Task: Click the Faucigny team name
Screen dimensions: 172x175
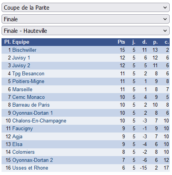Action: pyautogui.click(x=23, y=129)
